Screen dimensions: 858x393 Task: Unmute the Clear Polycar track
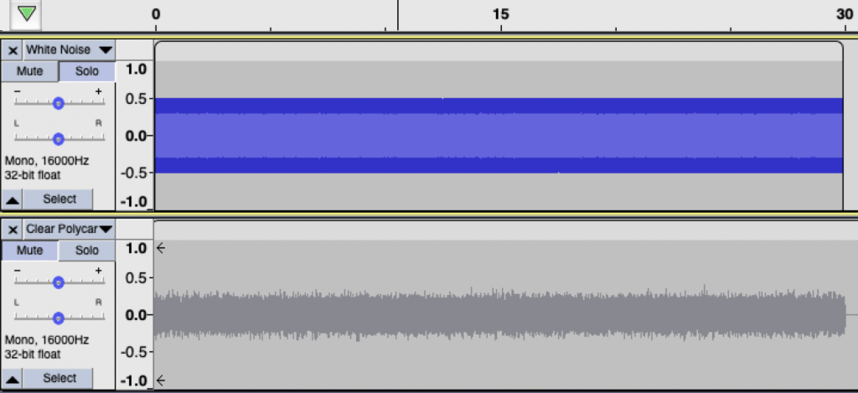[x=29, y=251]
